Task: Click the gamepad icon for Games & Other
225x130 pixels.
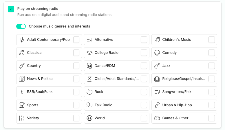Action: coord(157,118)
